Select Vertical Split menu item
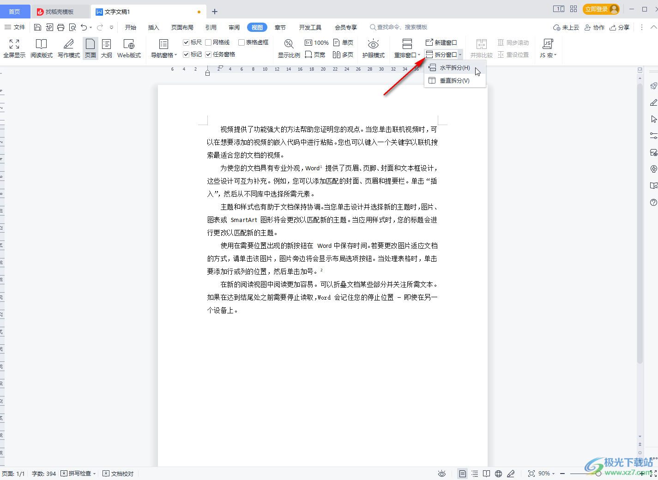Viewport: 658px width, 480px height. (x=455, y=80)
